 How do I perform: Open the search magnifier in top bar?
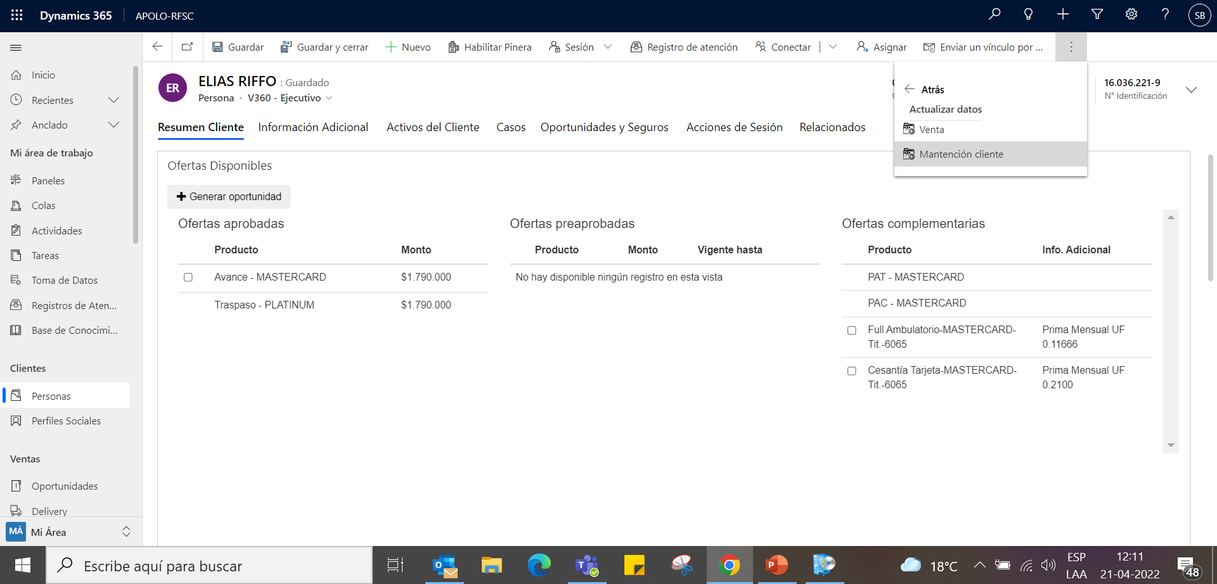point(995,15)
